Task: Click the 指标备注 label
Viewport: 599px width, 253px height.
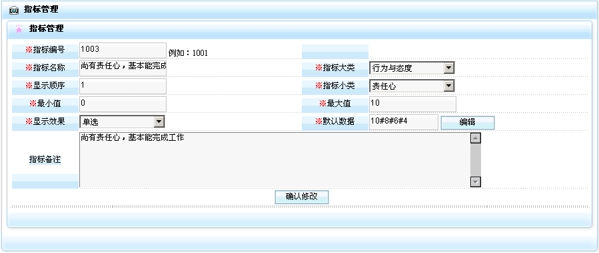Action: pos(45,160)
